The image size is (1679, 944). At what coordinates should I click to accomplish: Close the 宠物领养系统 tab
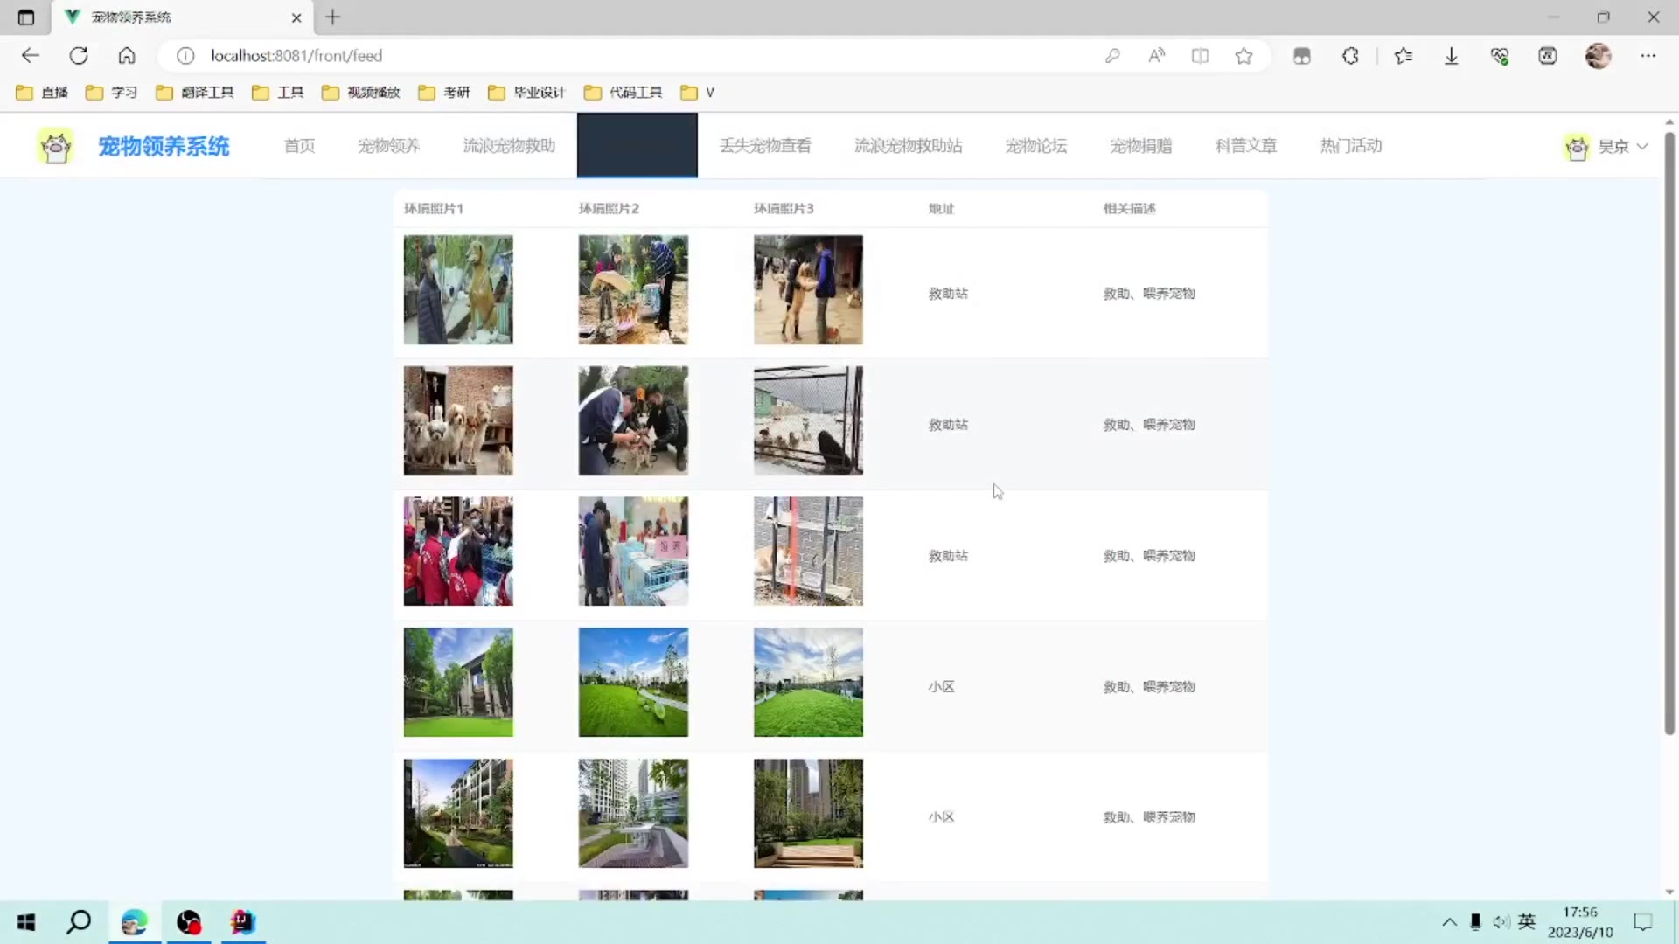pyautogui.click(x=296, y=17)
